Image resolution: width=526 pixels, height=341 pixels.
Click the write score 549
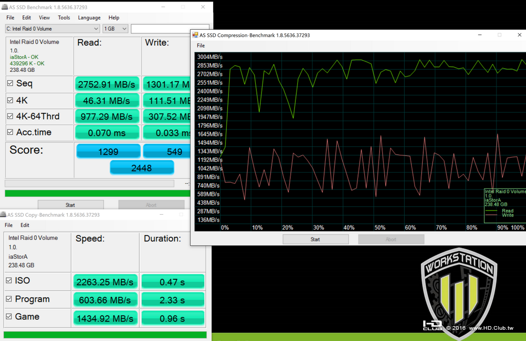tap(167, 151)
